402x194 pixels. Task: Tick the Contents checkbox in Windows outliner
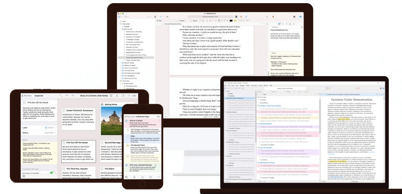pyautogui.click(x=259, y=100)
